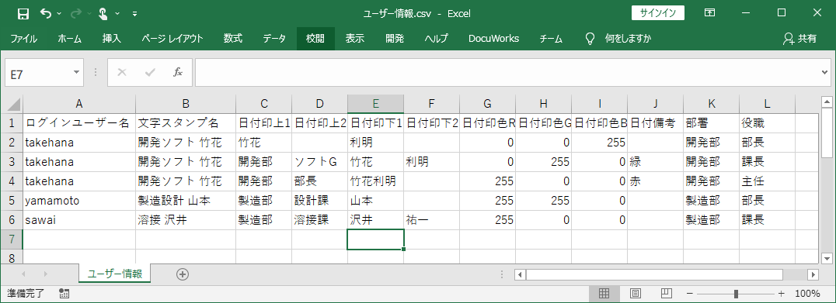Image resolution: width=836 pixels, height=303 pixels.
Task: Click the Insert Function fx icon
Action: (178, 72)
